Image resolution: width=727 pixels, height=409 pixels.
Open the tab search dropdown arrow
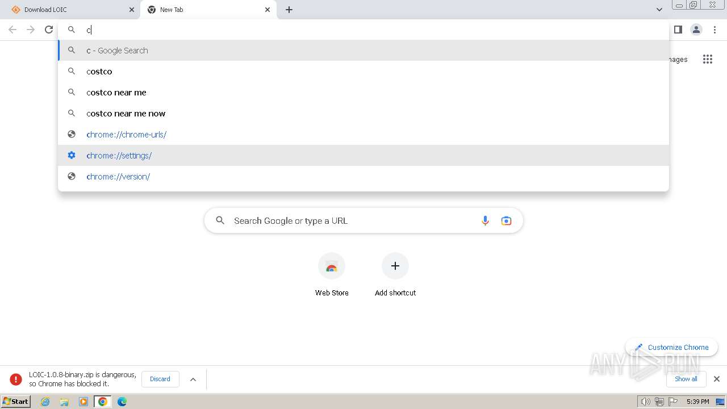pyautogui.click(x=659, y=10)
